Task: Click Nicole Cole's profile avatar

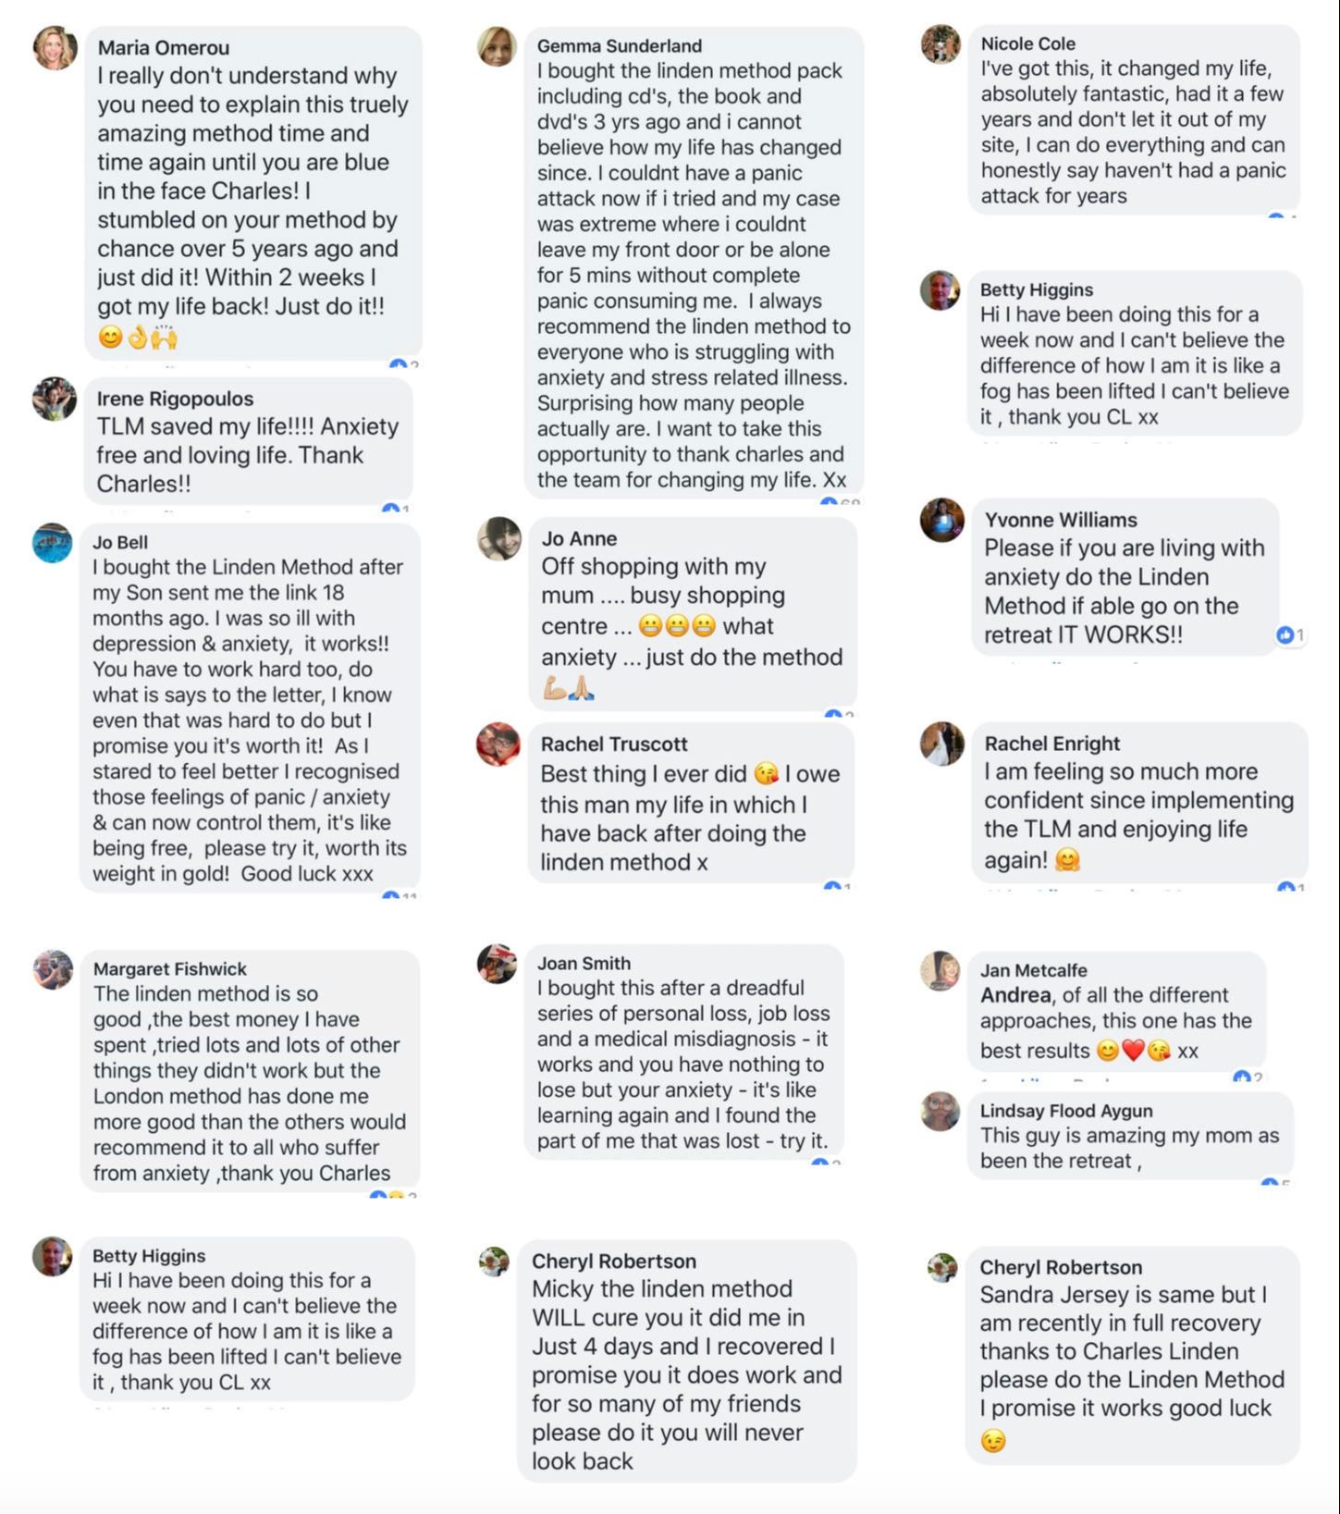Action: click(940, 43)
